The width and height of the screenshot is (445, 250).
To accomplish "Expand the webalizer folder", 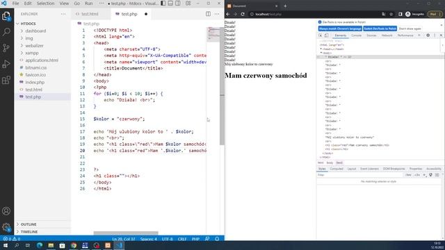I will [34, 46].
